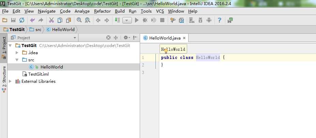
Task: Click the green chip save icon
Action: pyautogui.click(x=230, y=20)
